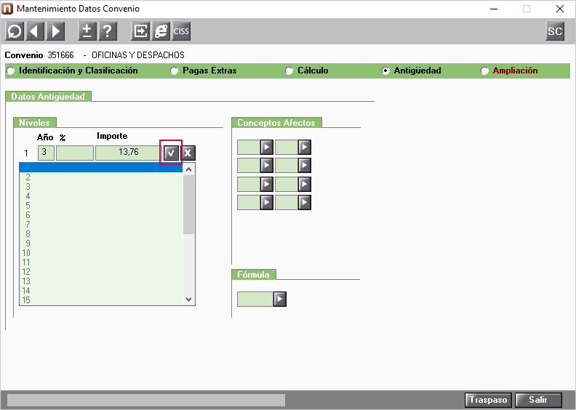Select level row 5 in list
The height and width of the screenshot is (410, 576).
coord(100,206)
